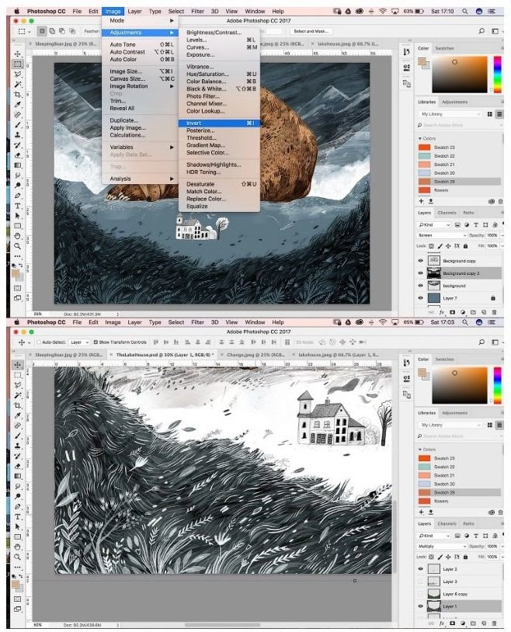Select the Crop tool in upper Photoshop toolbar
Screen dimensions: 511x632
[18, 94]
